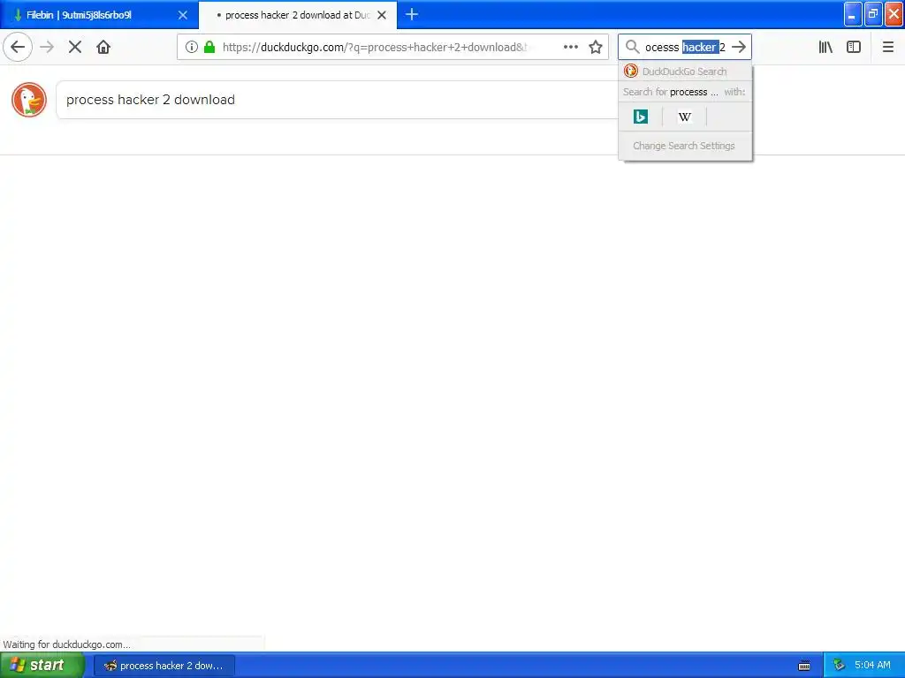Submit search with the go arrow
The height and width of the screenshot is (678, 905).
pyautogui.click(x=739, y=47)
